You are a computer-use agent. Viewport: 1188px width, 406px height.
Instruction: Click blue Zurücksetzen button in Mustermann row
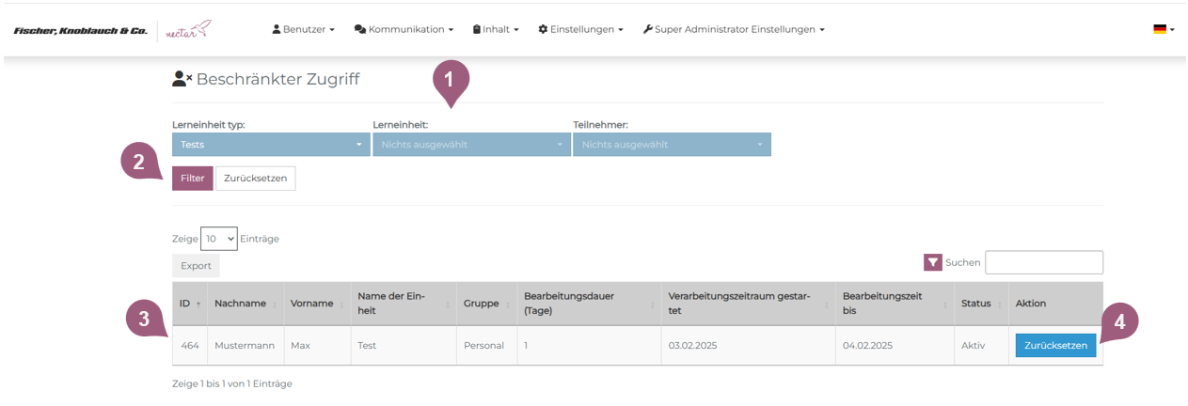click(1055, 345)
